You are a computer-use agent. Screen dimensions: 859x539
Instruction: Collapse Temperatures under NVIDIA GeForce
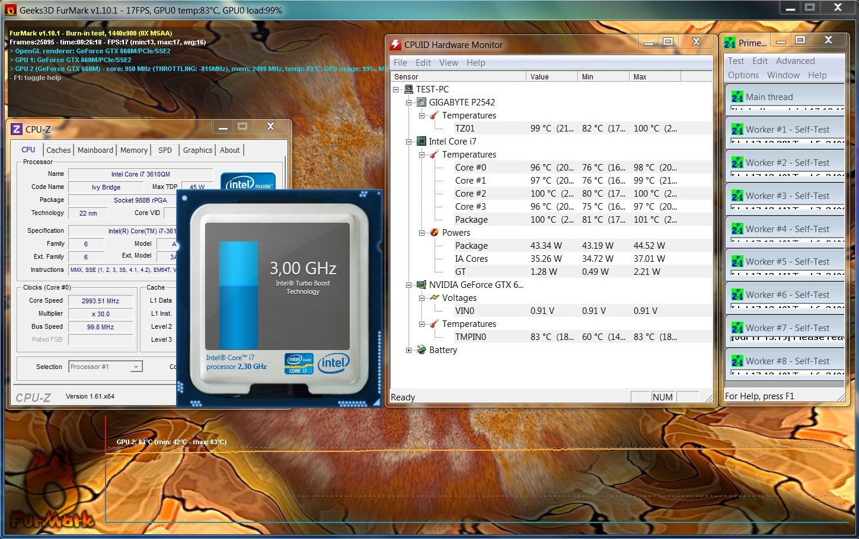pyautogui.click(x=421, y=324)
